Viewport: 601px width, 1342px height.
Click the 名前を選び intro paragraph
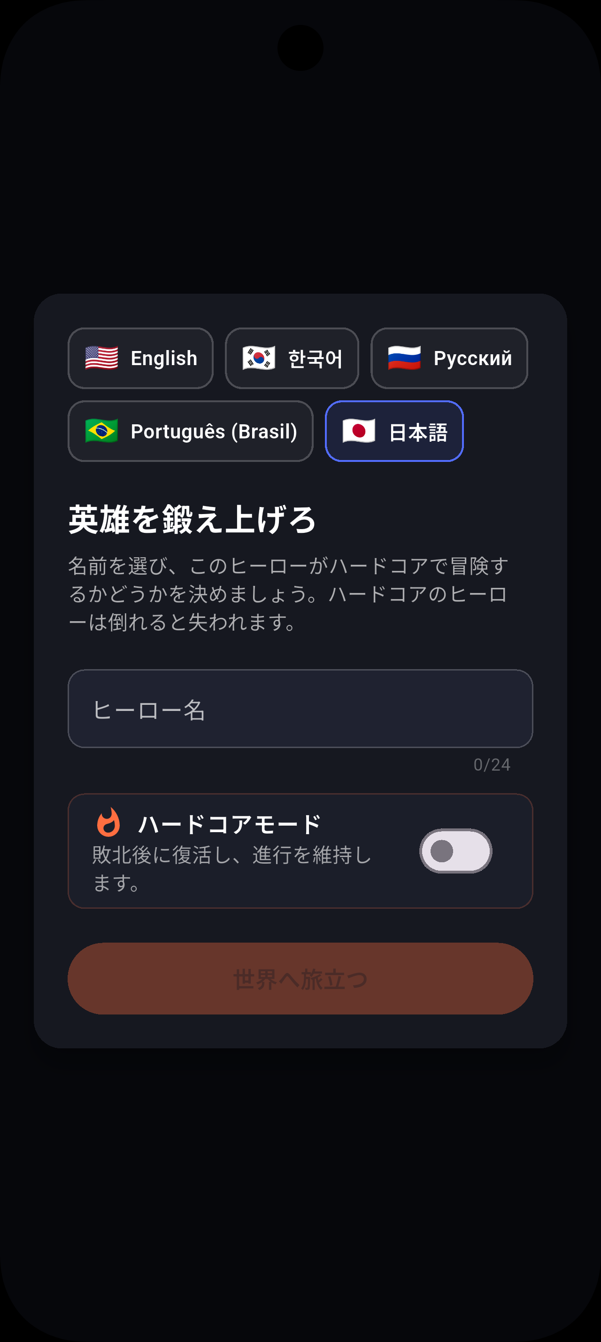click(x=289, y=594)
